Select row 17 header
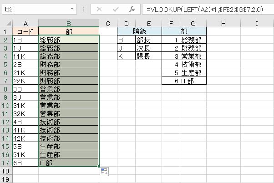Image resolution: width=274 pixels, height=183 pixels. [5, 163]
